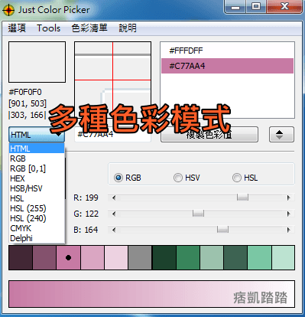
Task: Click the color code text field
Action: [x=112, y=135]
